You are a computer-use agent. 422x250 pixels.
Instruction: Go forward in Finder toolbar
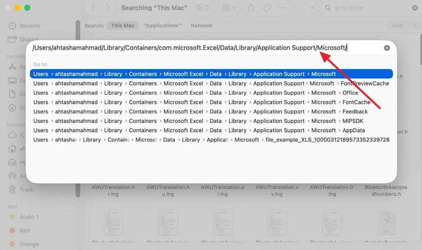pyautogui.click(x=108, y=8)
